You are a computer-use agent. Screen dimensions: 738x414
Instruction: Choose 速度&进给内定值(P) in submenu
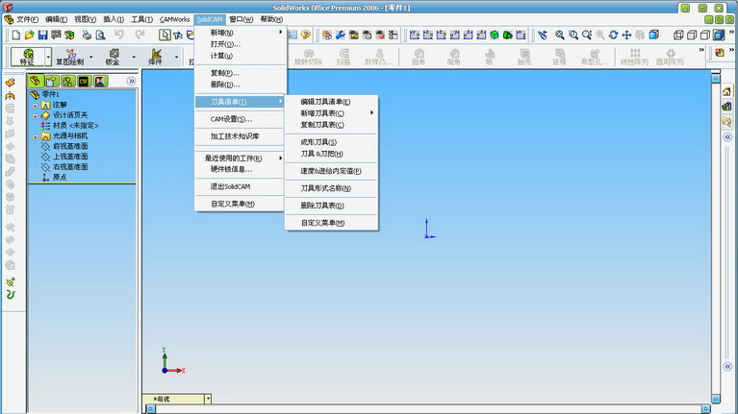(331, 171)
